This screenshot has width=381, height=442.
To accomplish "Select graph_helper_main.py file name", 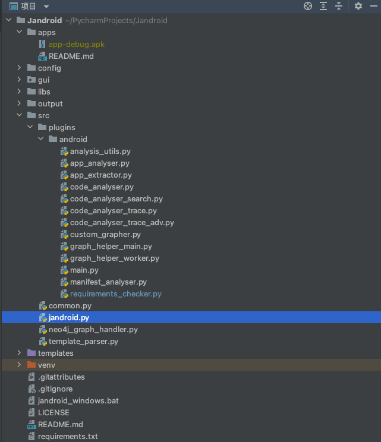I will tap(111, 247).
